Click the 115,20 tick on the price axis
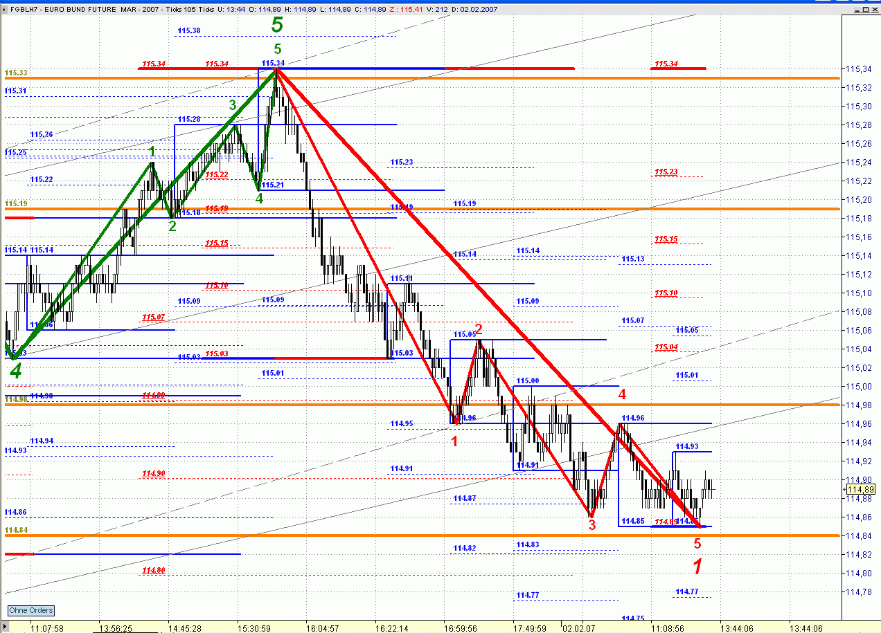Viewport: 881px width, 633px height. click(x=858, y=200)
